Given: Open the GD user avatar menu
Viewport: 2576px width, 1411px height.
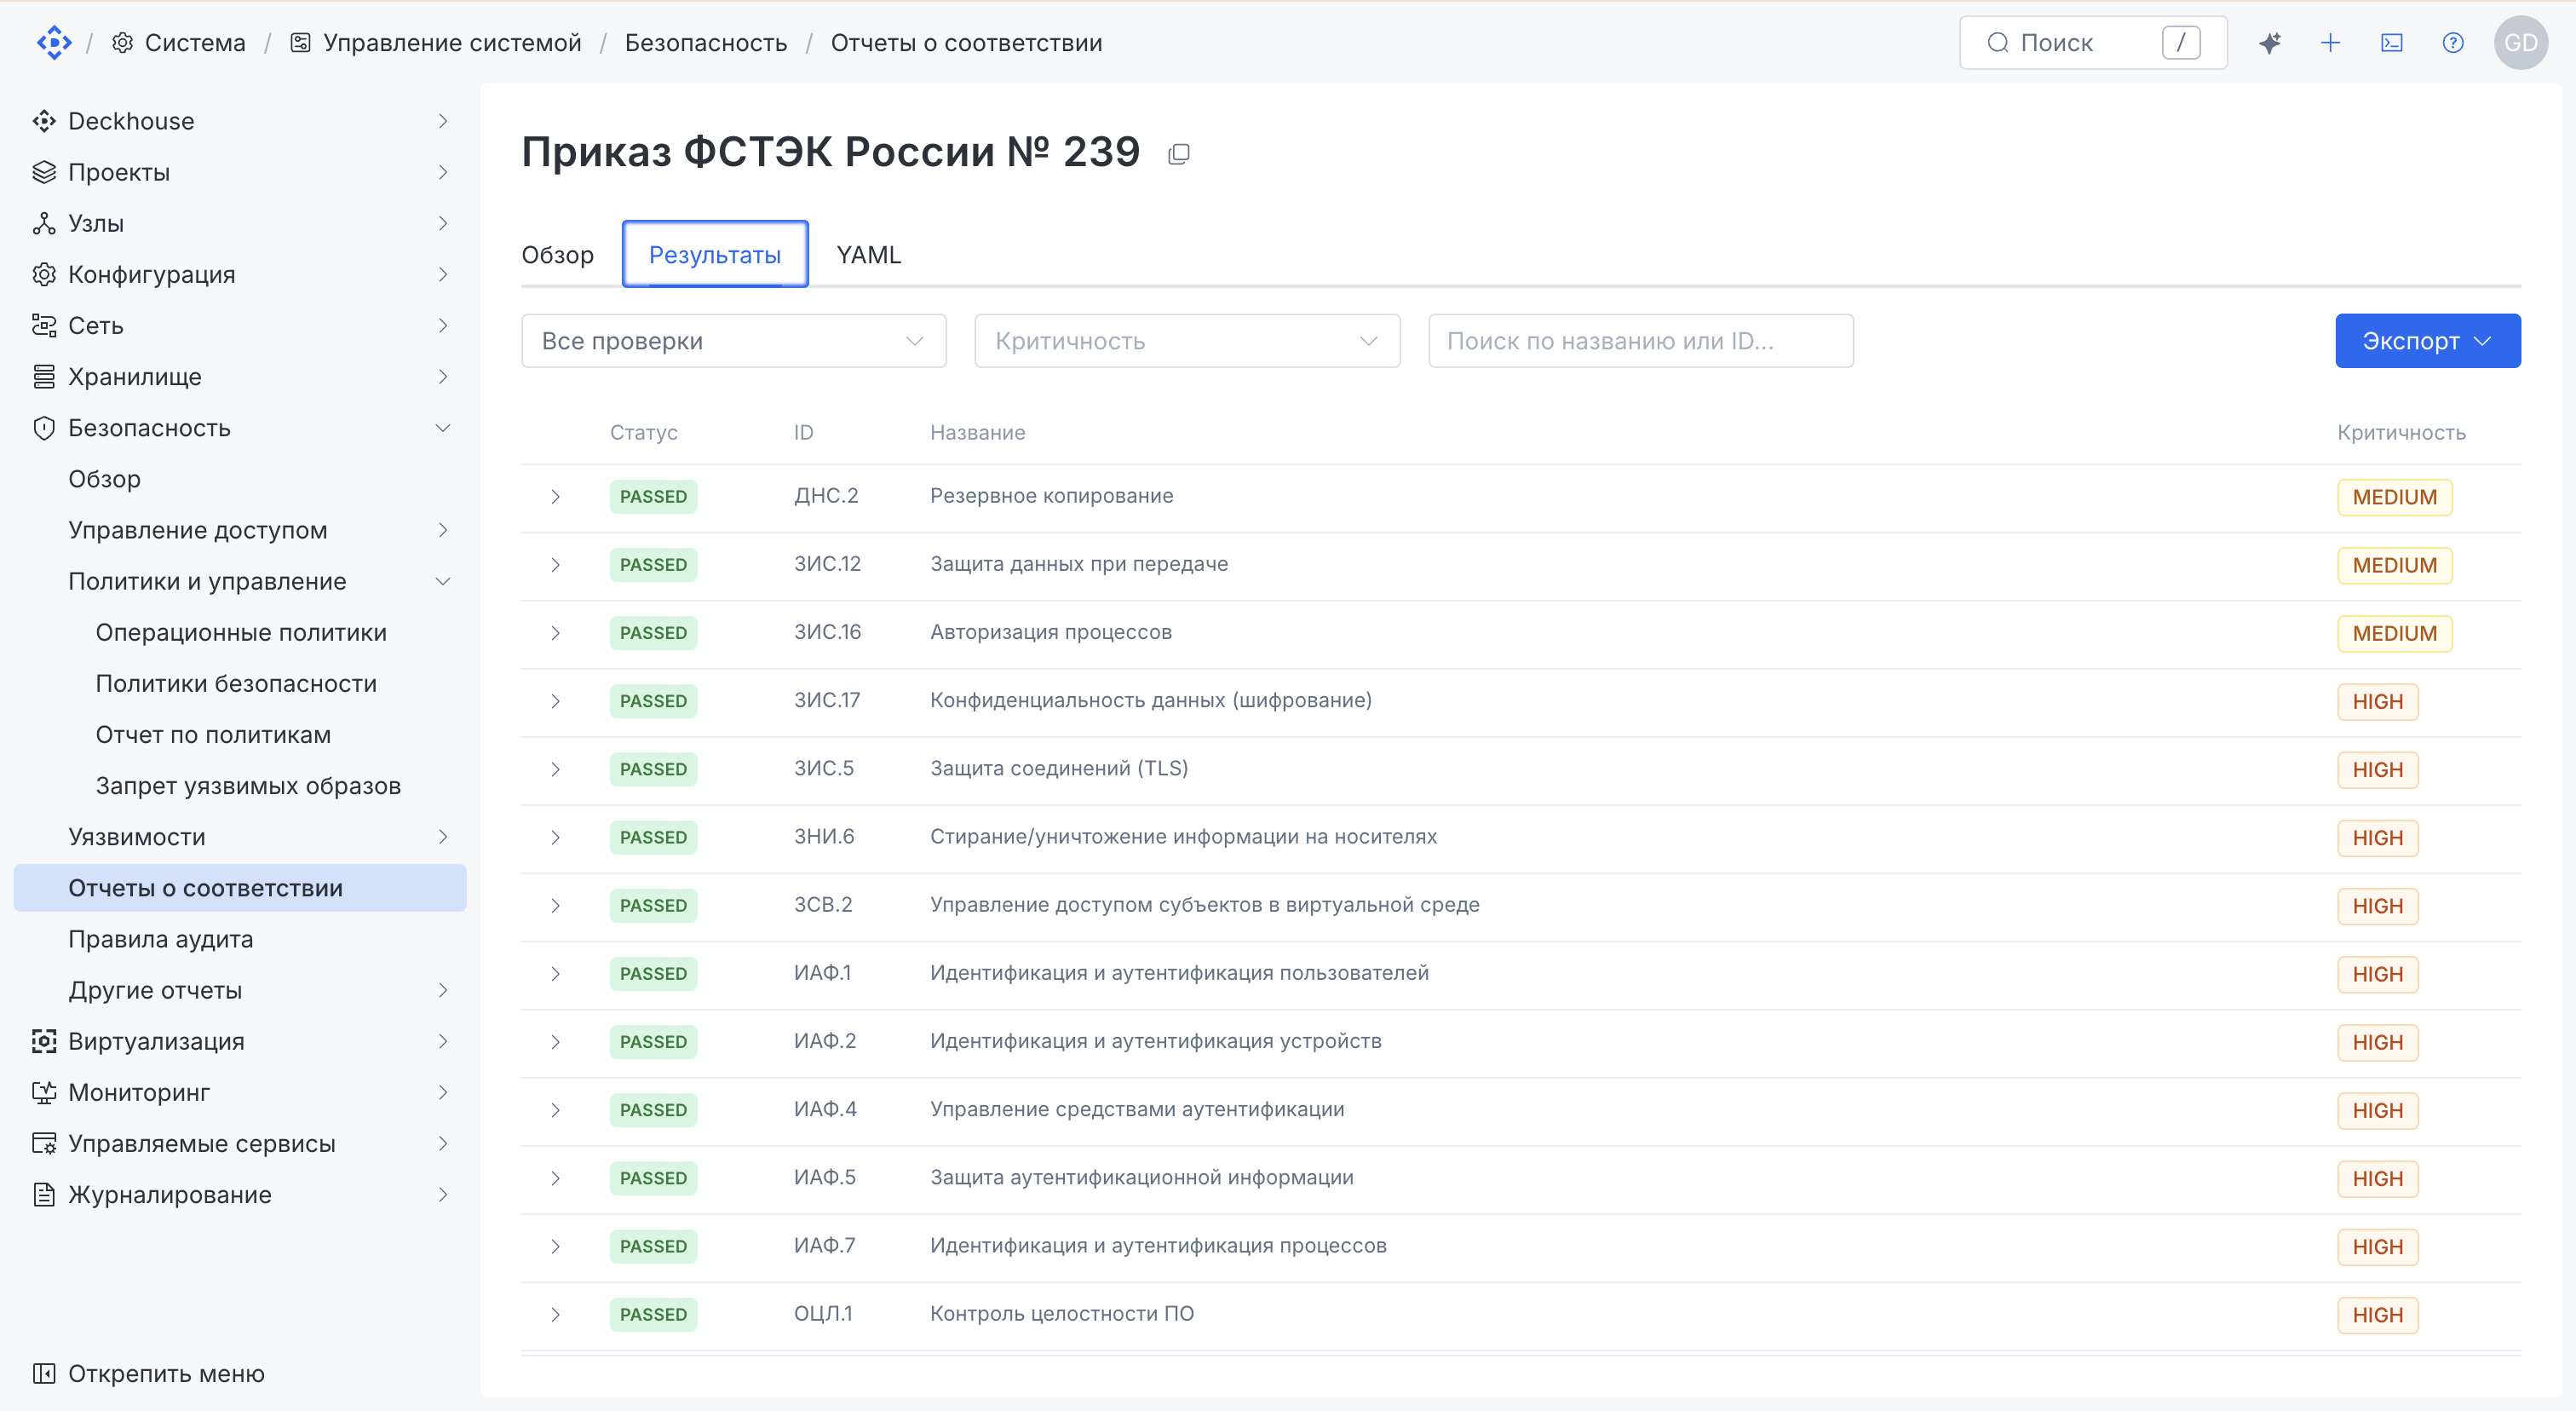Looking at the screenshot, I should point(2520,43).
